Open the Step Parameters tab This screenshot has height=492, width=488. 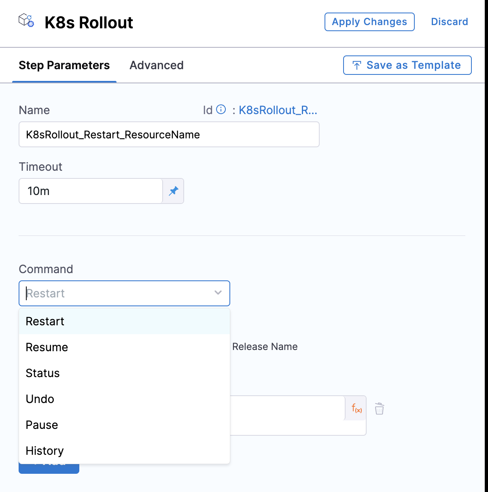[64, 65]
